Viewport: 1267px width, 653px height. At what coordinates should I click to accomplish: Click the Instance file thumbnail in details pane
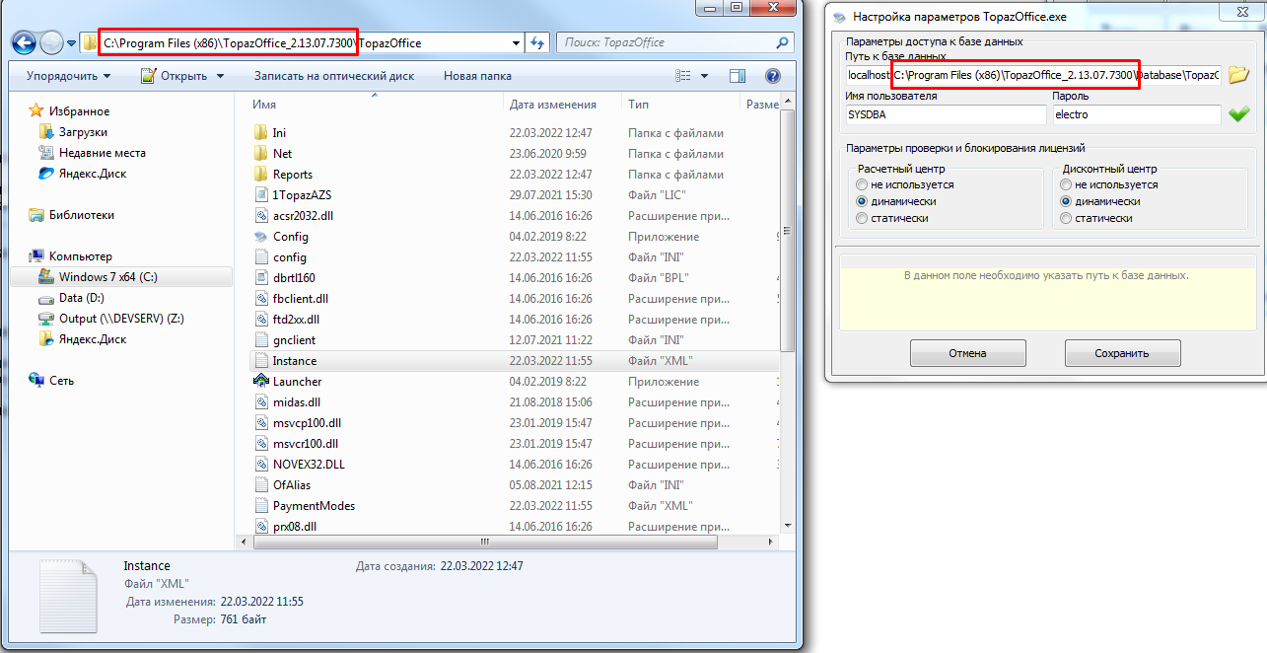point(69,595)
